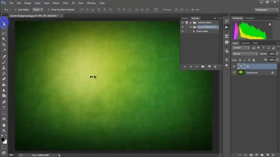Select the Zoom tool
This screenshot has width=280, height=157.
(4, 131)
